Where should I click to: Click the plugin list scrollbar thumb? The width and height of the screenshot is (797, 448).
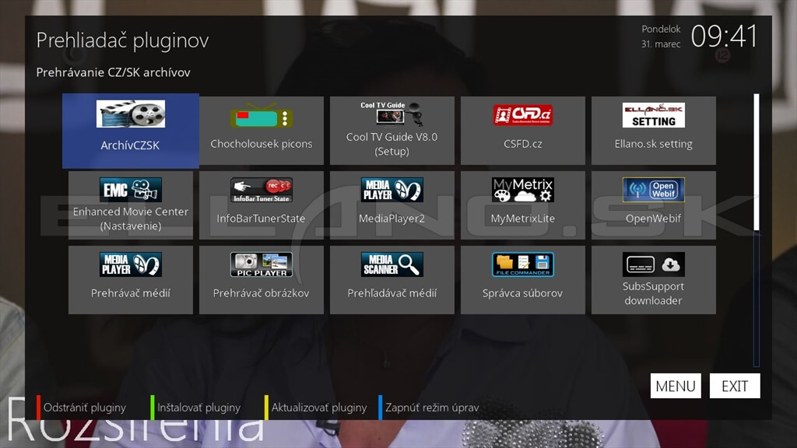click(757, 162)
